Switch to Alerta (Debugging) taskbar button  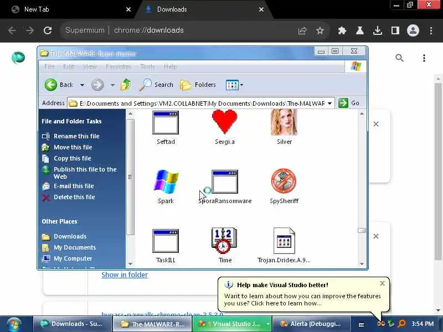[x=311, y=324]
